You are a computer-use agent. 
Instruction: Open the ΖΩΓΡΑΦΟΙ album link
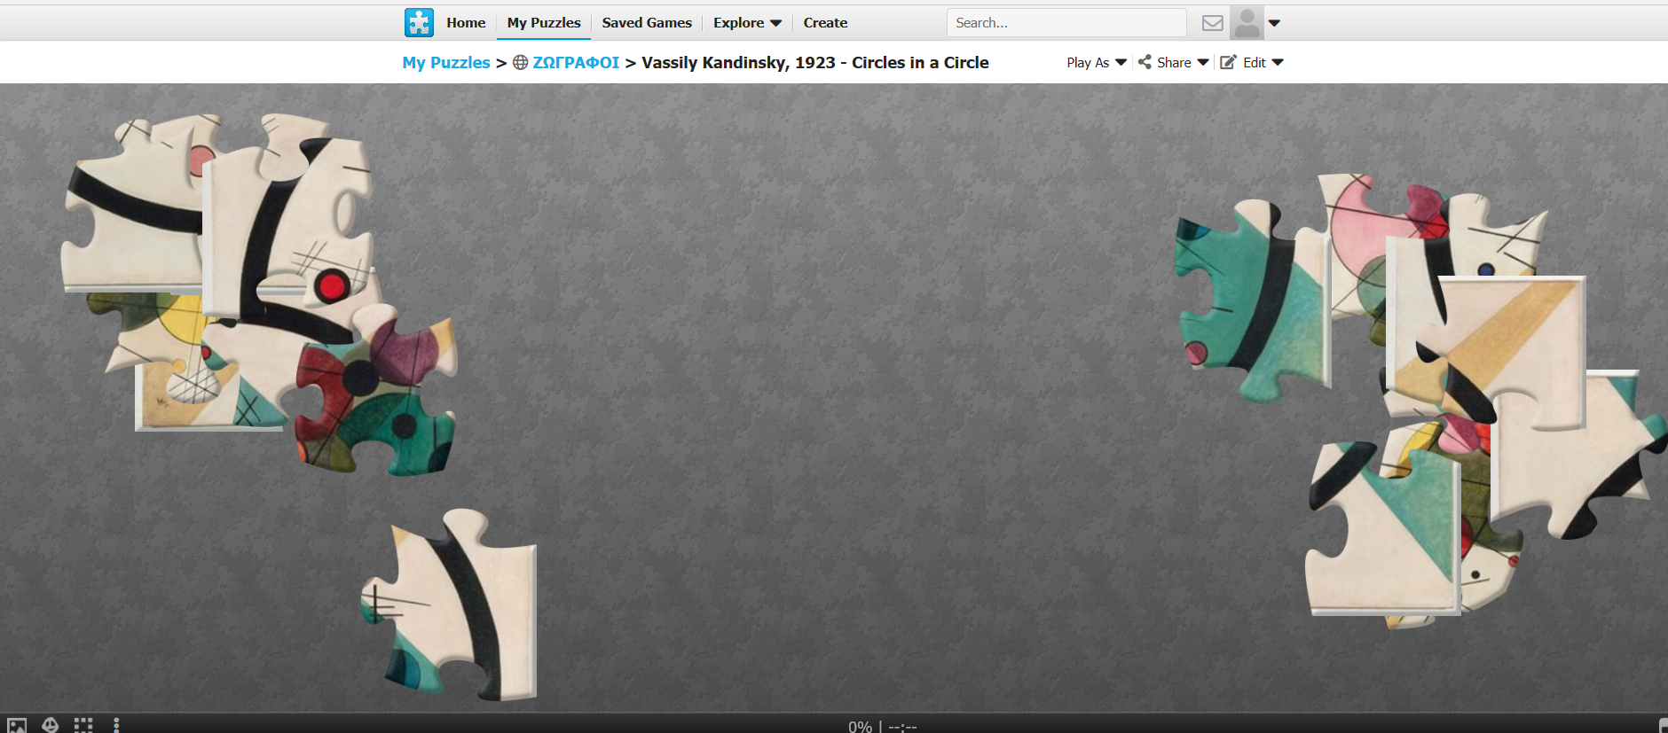click(x=576, y=62)
